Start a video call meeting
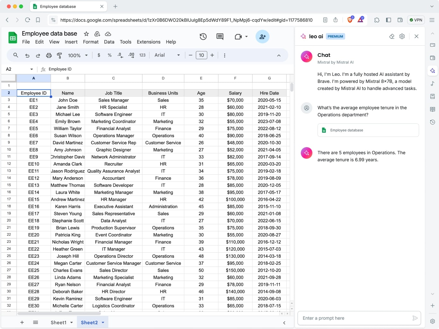439x329 pixels. (238, 37)
